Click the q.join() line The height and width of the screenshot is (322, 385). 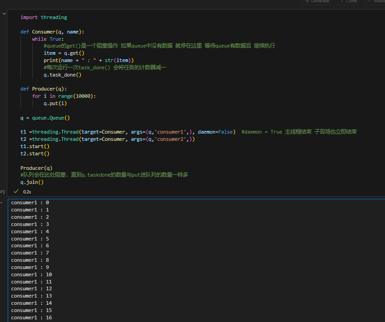coord(32,182)
